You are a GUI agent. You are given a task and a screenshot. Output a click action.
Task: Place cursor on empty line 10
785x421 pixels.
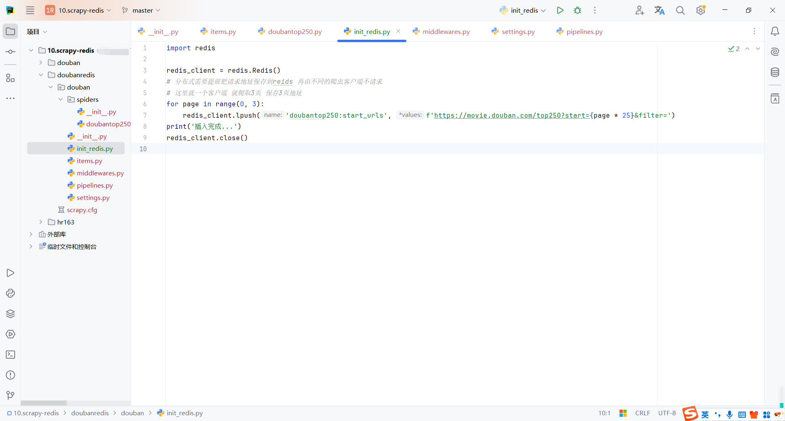click(464, 149)
